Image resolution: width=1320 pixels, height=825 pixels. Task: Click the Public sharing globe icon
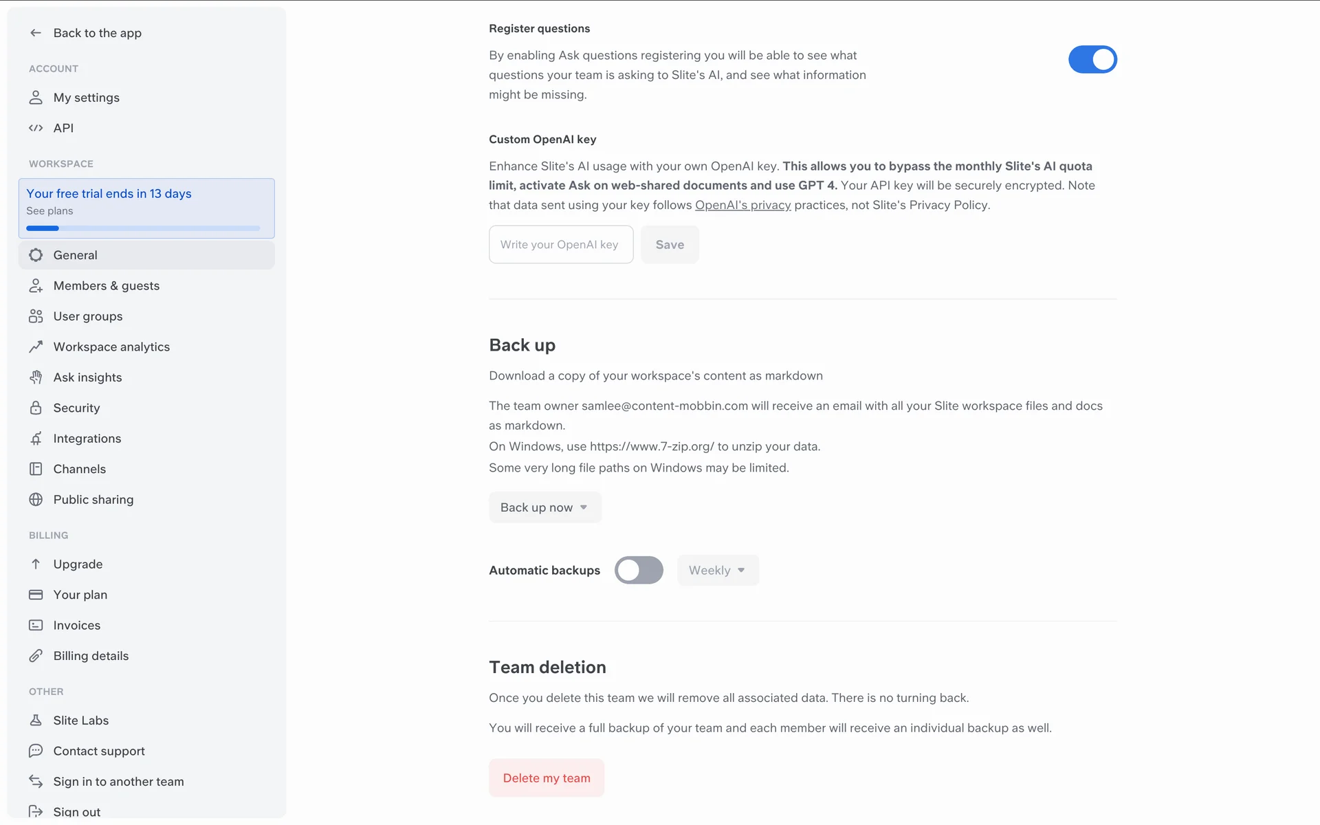[x=36, y=500]
